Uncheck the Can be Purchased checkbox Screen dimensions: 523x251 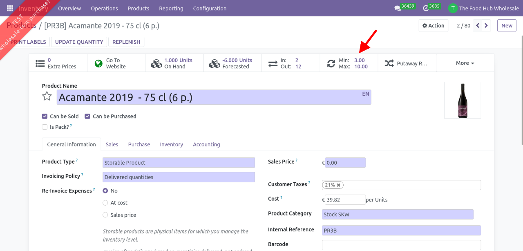(87, 117)
